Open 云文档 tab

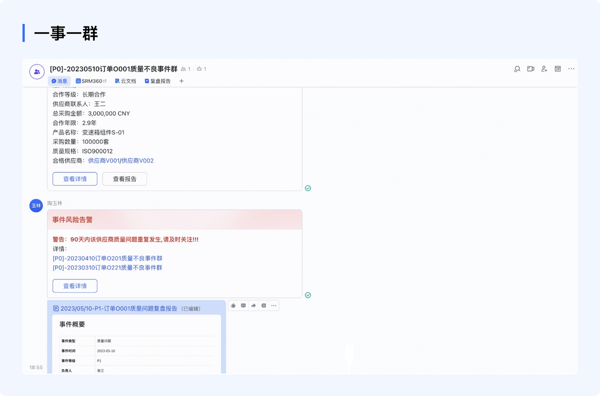coord(125,81)
